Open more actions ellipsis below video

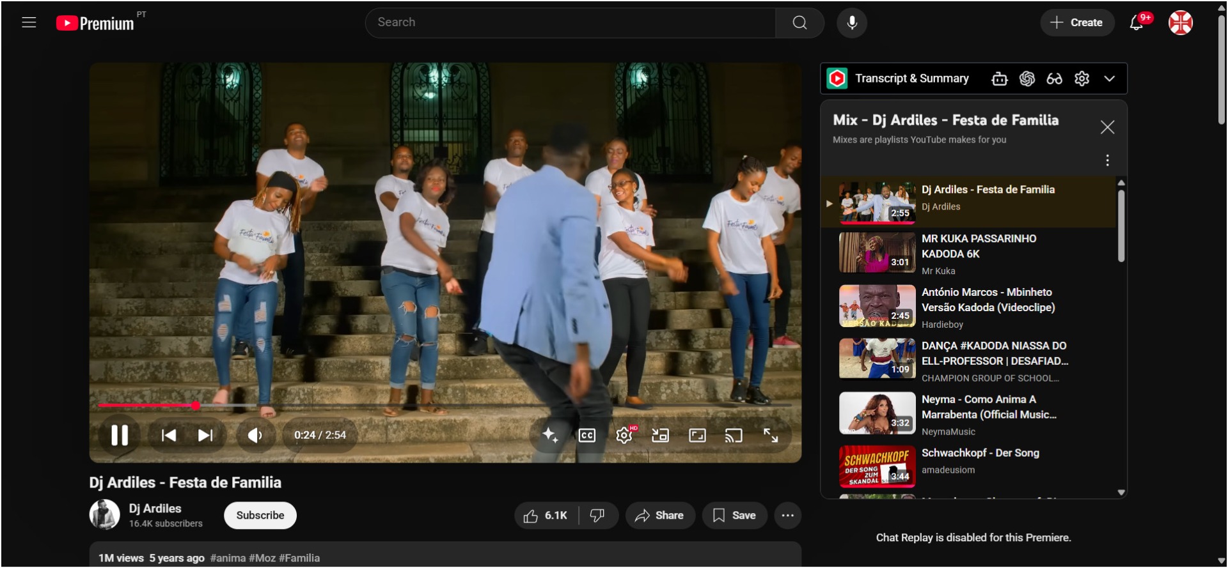tap(787, 516)
